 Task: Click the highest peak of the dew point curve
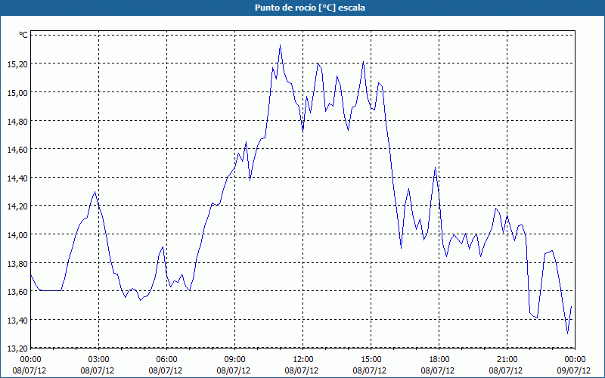point(280,45)
